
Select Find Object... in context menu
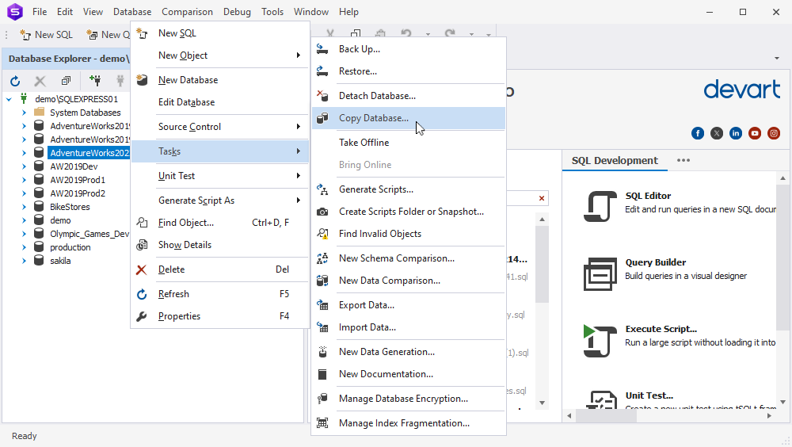click(x=219, y=223)
